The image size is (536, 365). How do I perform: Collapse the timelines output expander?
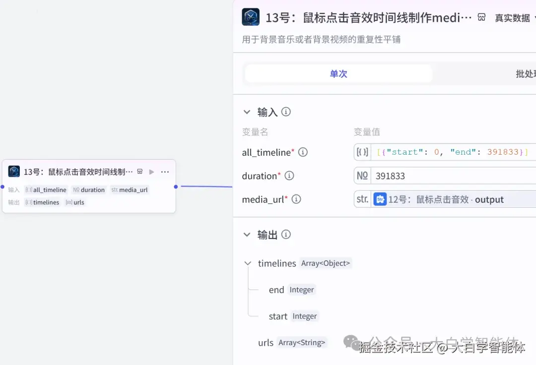click(248, 263)
